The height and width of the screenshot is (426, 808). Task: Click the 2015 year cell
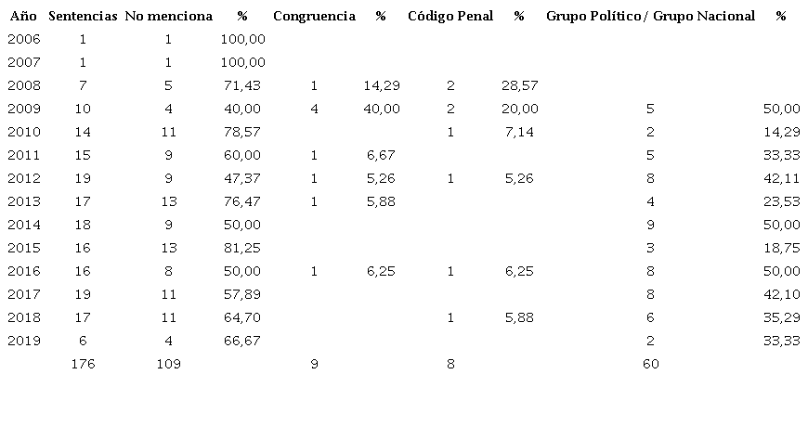[x=23, y=248]
